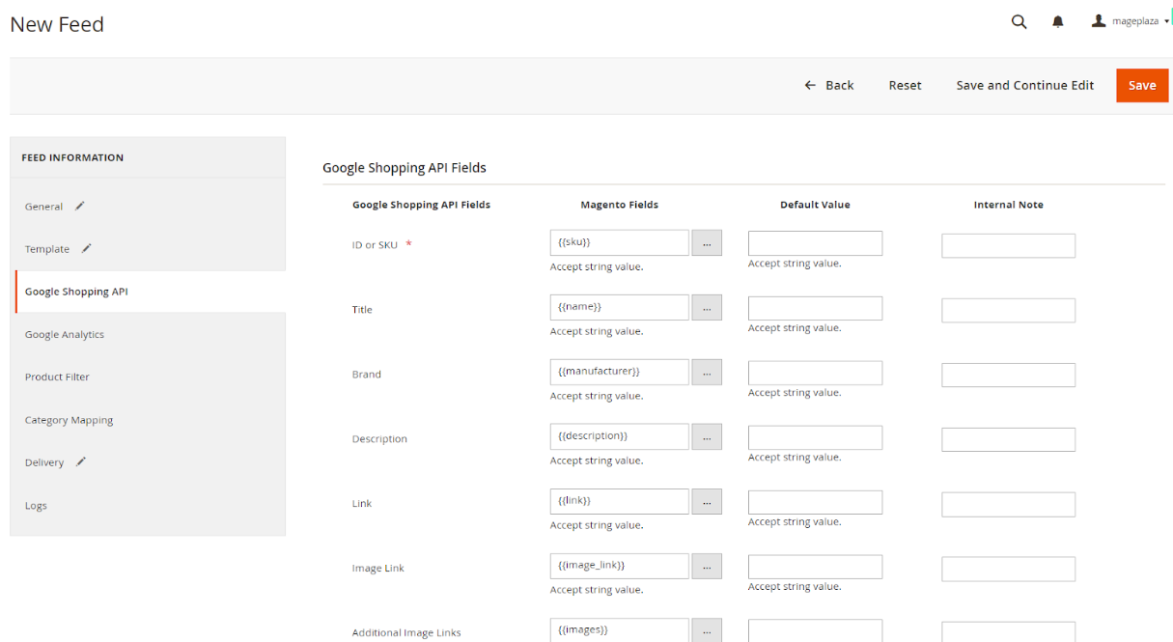
Task: Open the notifications bell
Action: 1058,22
